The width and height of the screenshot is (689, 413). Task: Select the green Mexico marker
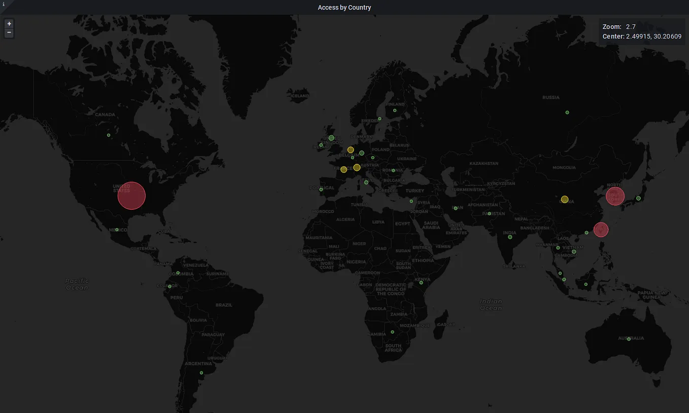pyautogui.click(x=117, y=230)
